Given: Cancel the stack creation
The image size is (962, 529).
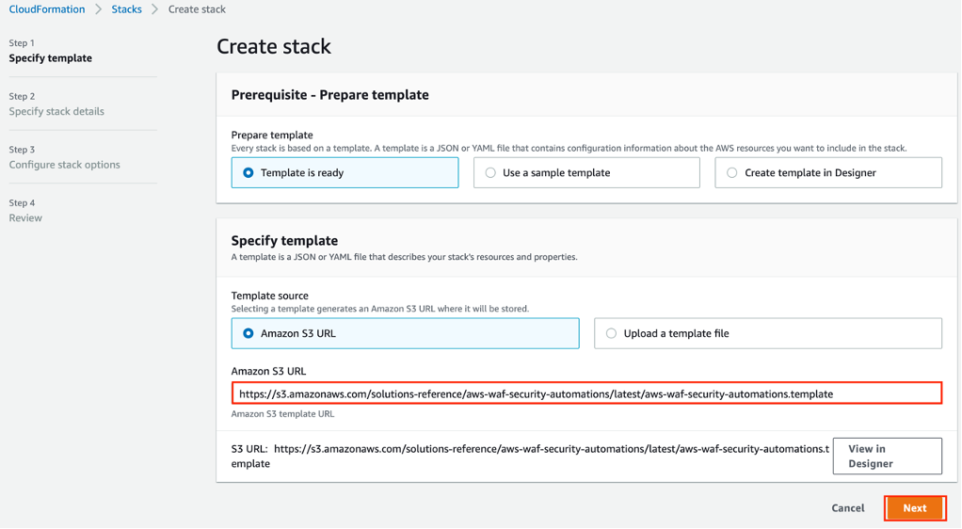Looking at the screenshot, I should pos(847,508).
